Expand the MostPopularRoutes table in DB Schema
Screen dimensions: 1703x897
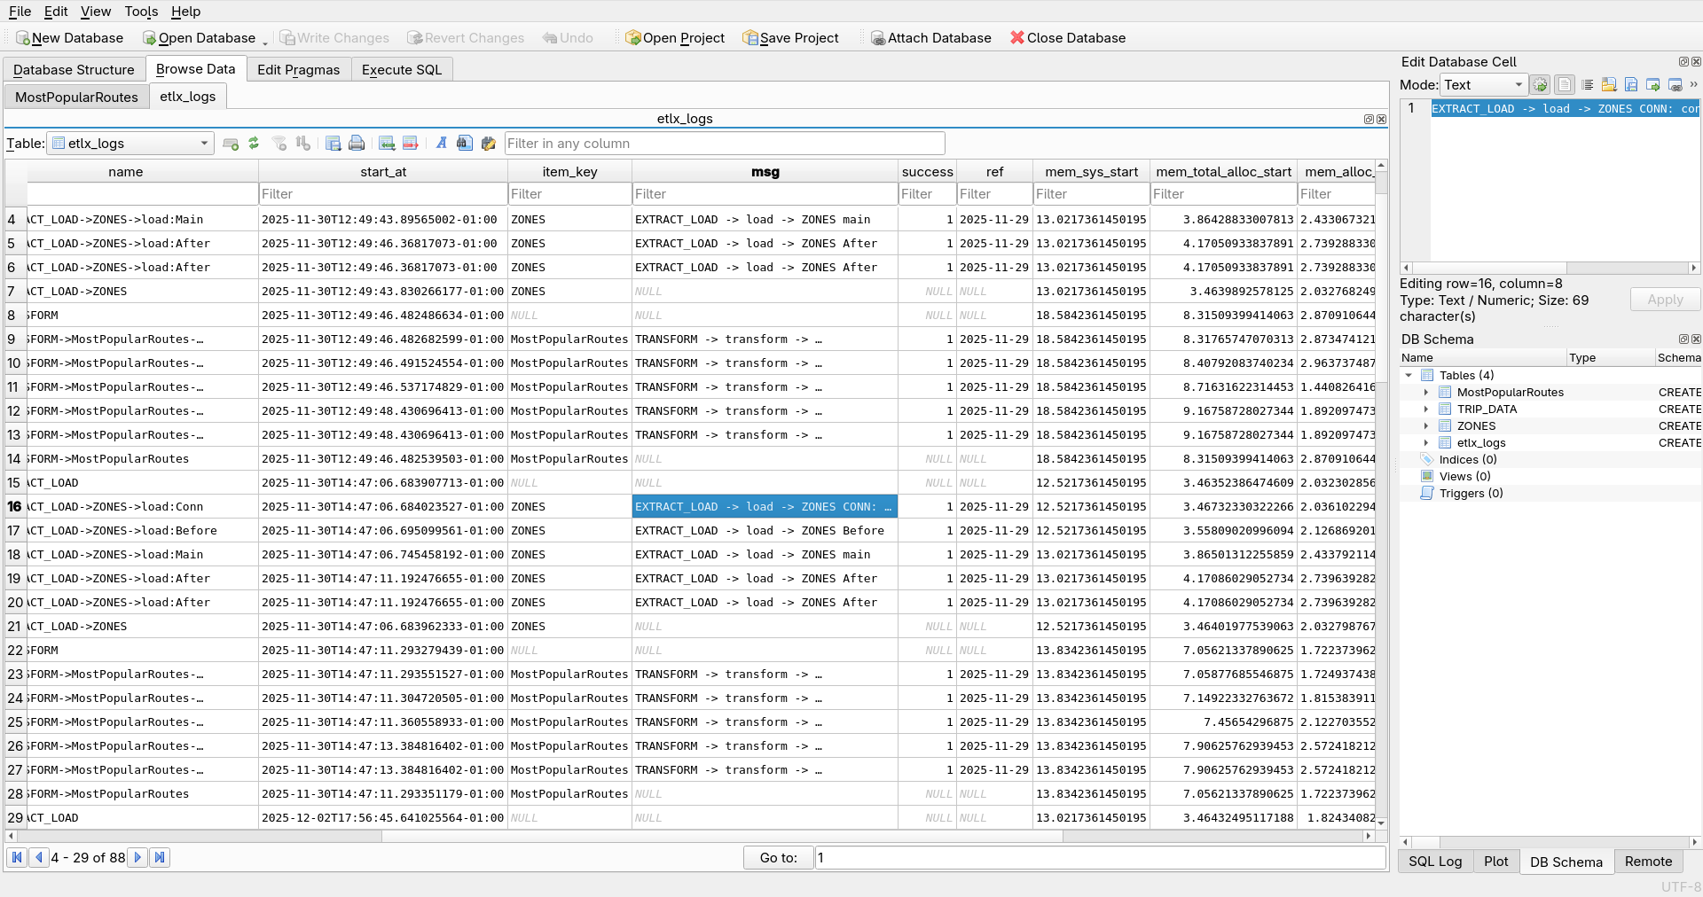1426,392
